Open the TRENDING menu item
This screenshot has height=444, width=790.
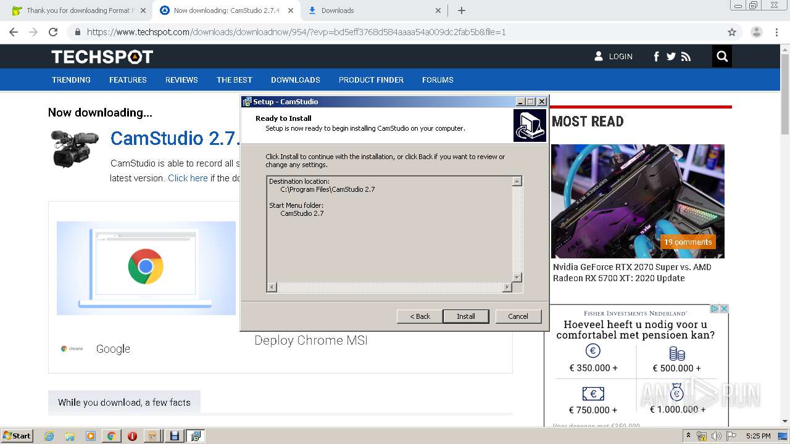click(71, 80)
